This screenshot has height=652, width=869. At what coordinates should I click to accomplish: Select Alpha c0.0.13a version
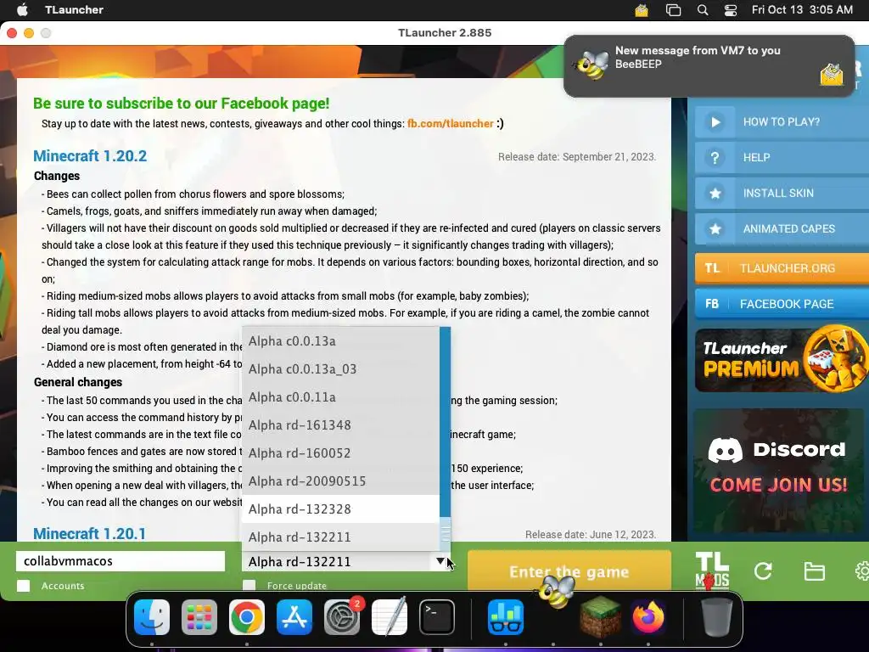(340, 341)
